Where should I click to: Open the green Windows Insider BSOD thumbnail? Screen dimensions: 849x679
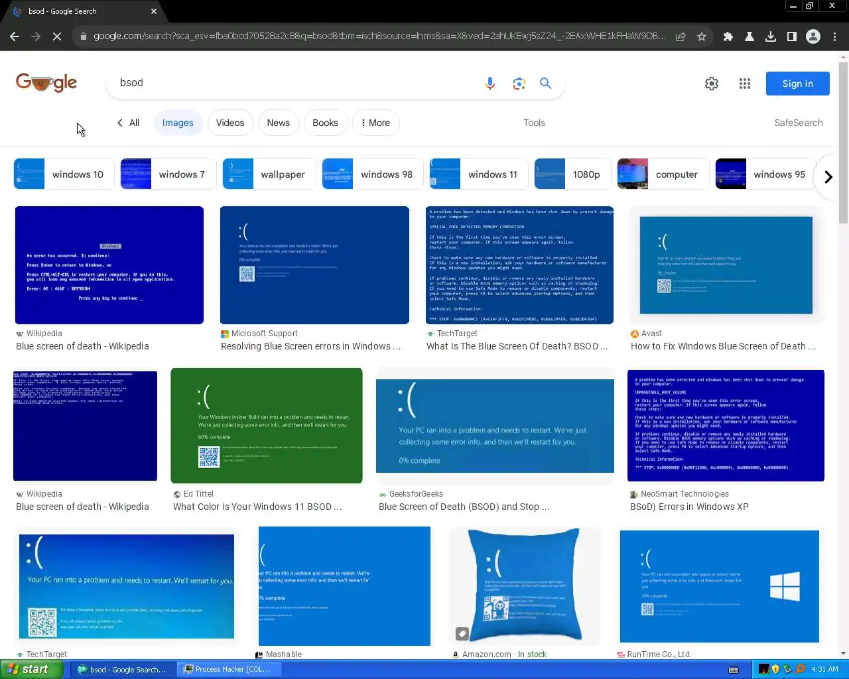[267, 426]
